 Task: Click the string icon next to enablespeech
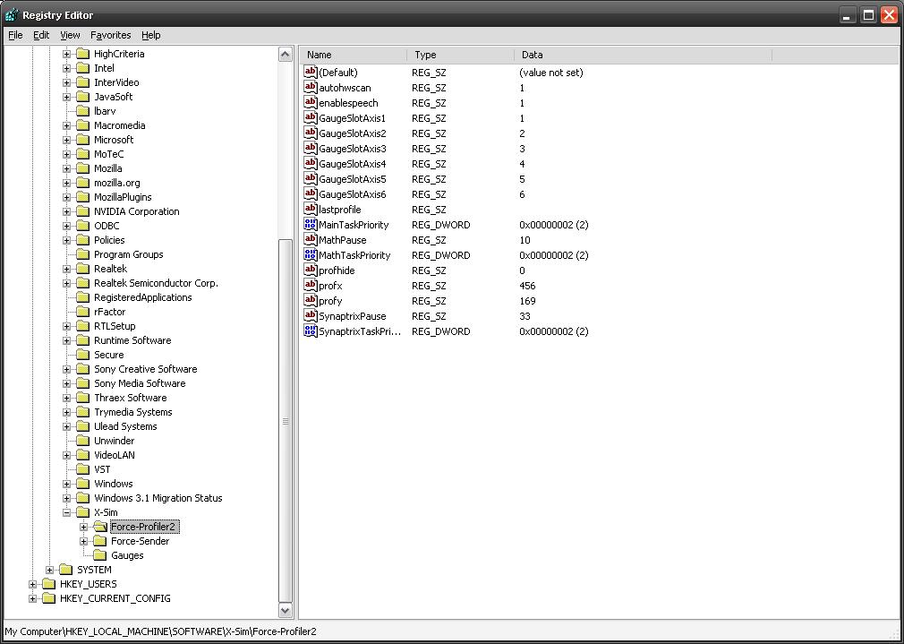coord(311,103)
